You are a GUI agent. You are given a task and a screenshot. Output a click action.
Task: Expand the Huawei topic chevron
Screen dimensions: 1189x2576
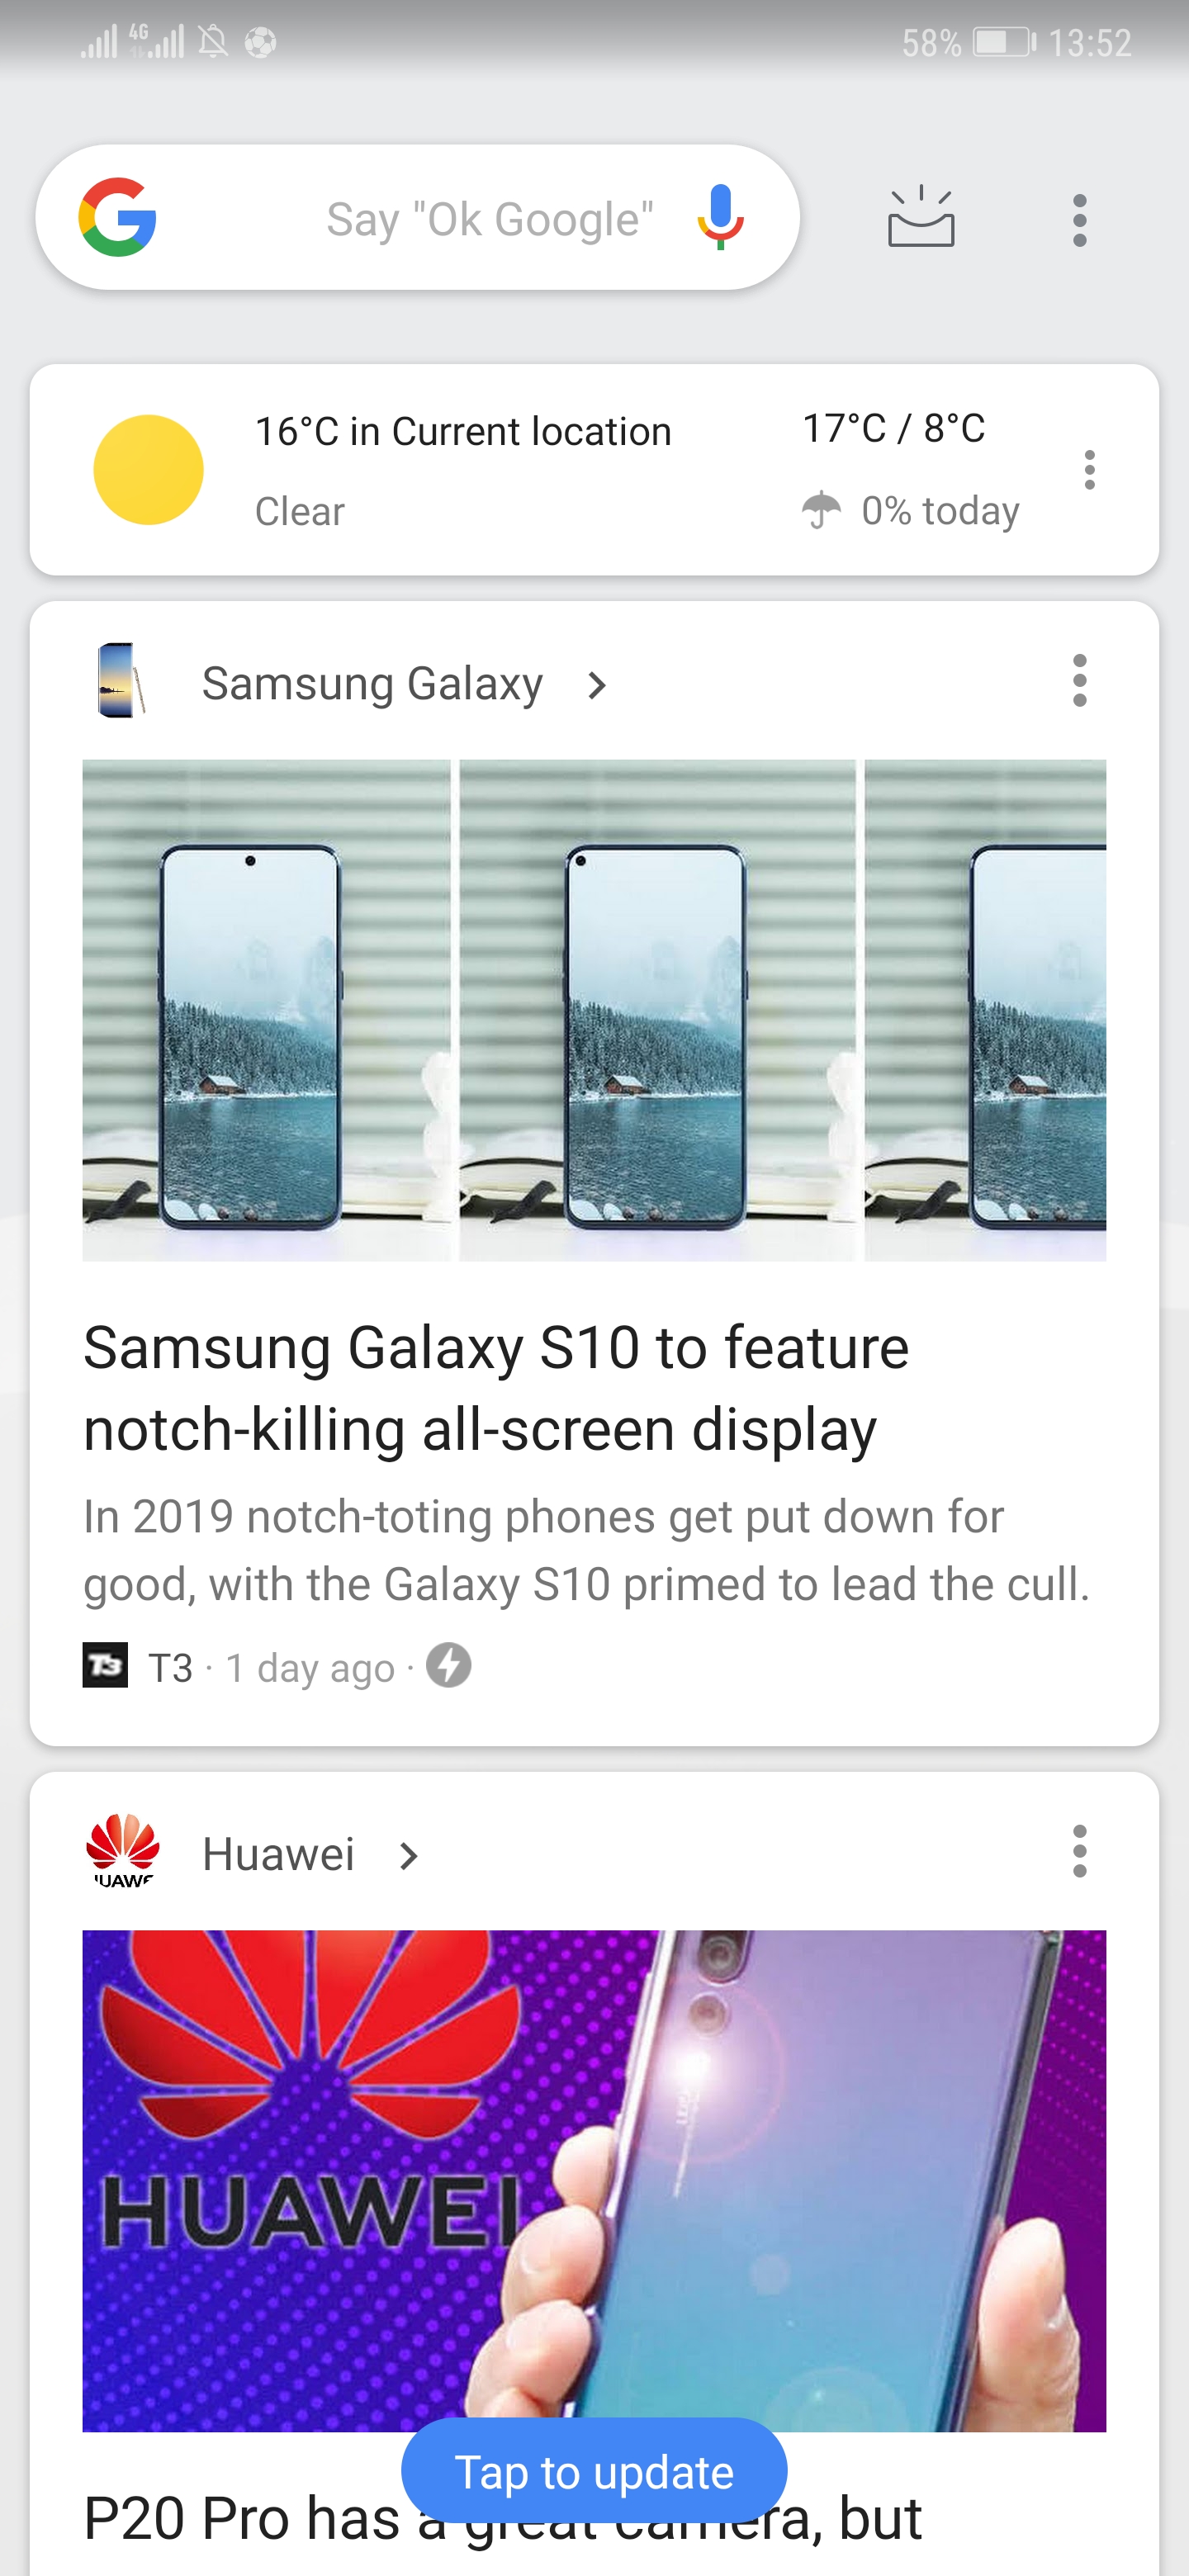click(408, 1857)
